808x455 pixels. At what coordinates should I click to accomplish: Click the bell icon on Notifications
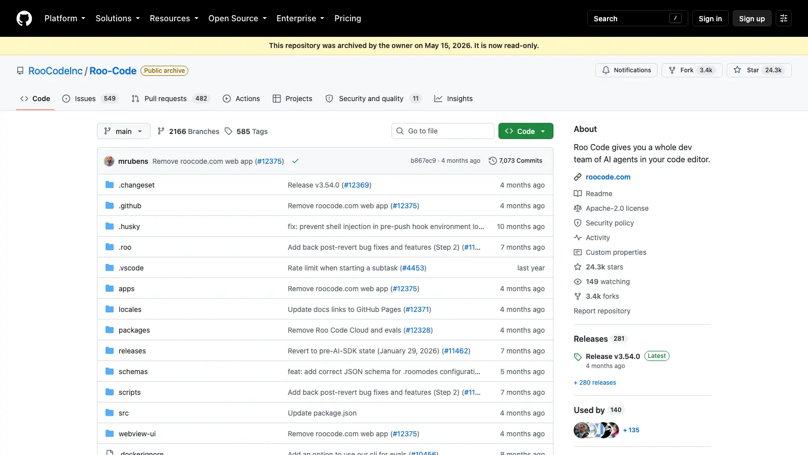[606, 70]
